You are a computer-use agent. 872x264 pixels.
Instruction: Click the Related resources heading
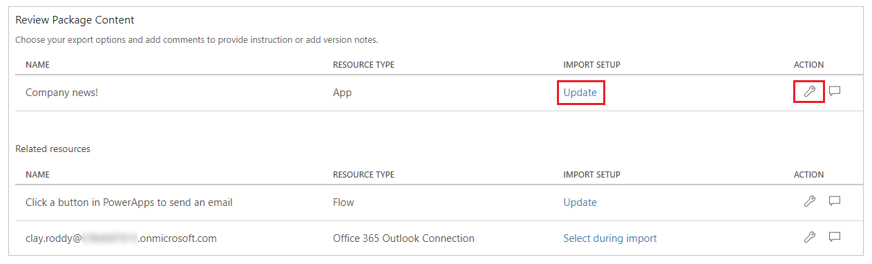point(53,149)
